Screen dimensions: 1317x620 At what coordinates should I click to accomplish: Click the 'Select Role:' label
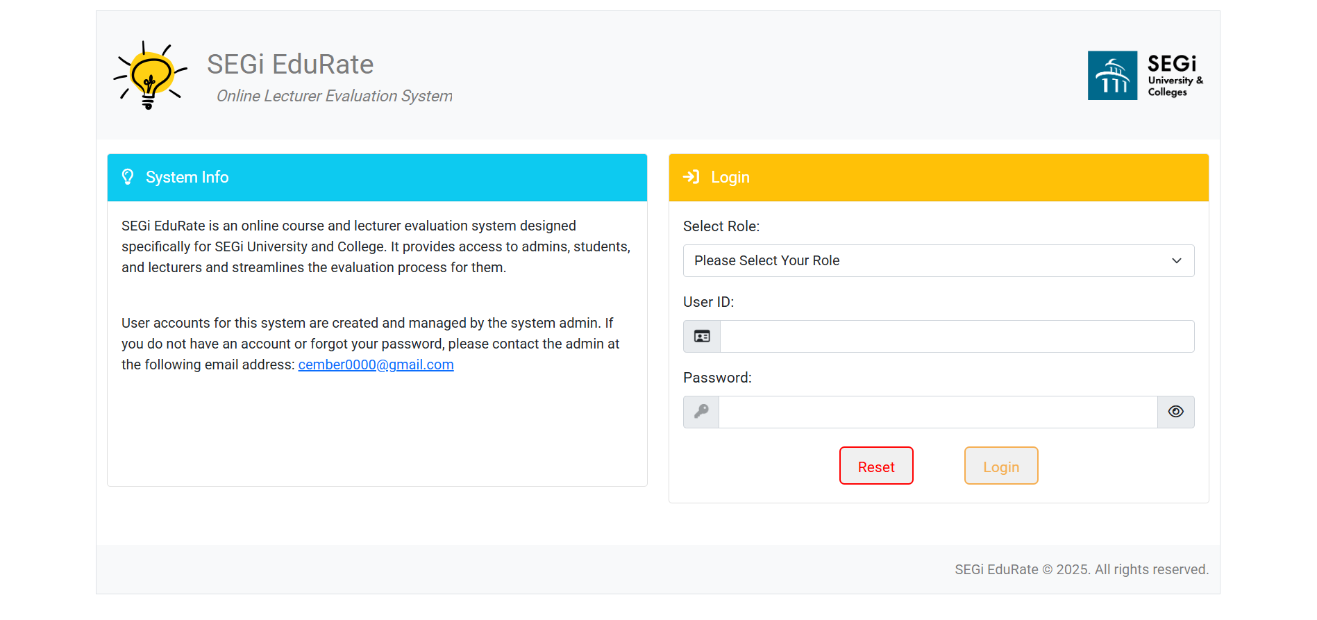coord(721,226)
